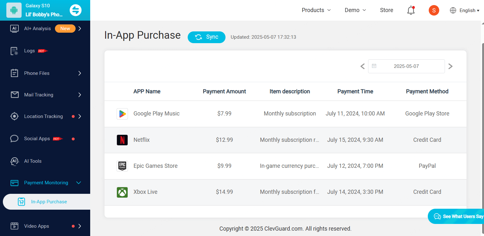Click the Epic Games Store app icon

(122, 166)
